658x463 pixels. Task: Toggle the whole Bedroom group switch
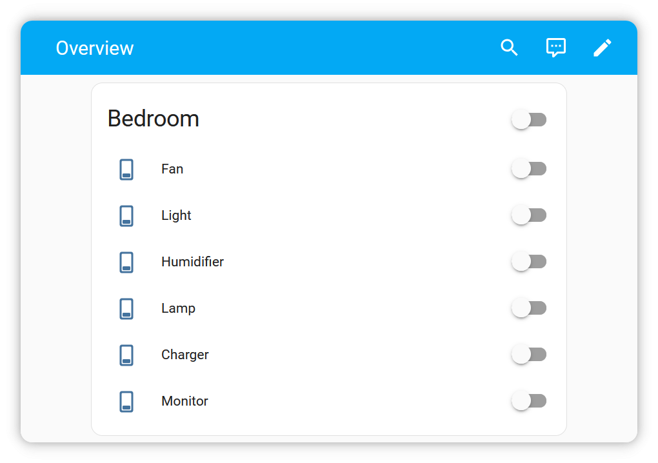point(529,119)
